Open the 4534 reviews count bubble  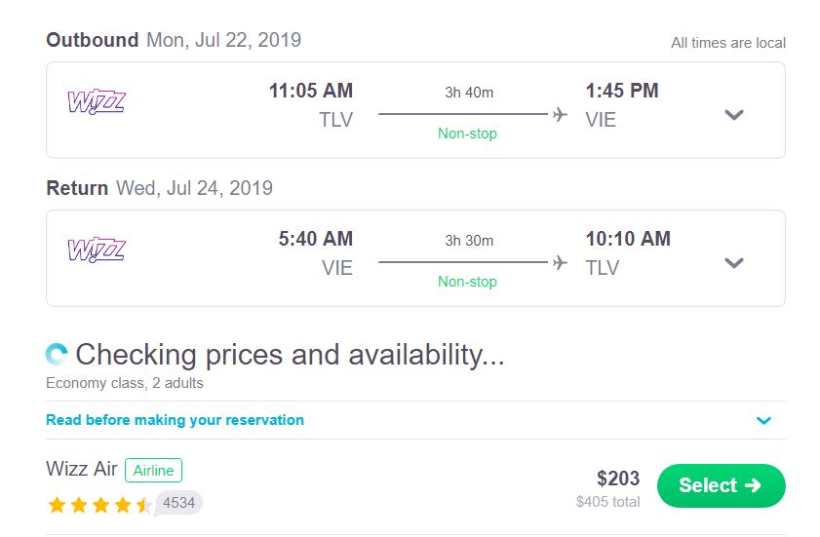pos(179,503)
